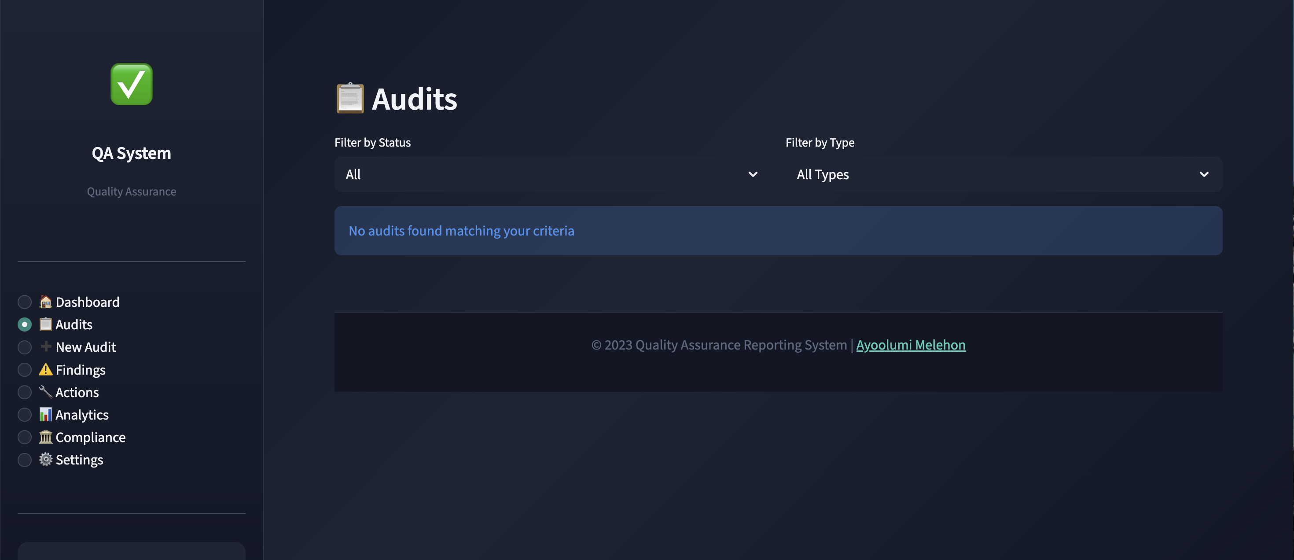This screenshot has width=1294, height=560.
Task: Select the Dashboard radio button
Action: (25, 302)
